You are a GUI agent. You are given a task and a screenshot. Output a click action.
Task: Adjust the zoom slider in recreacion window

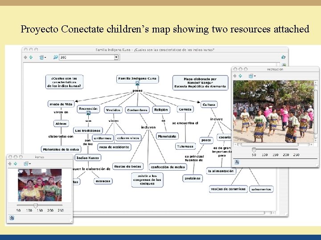pos(254,150)
